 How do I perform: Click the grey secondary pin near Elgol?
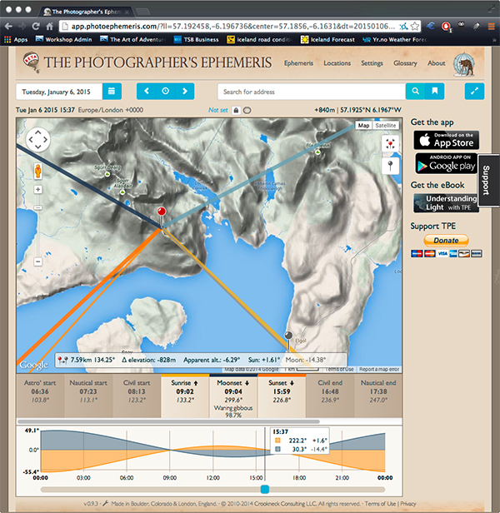click(x=288, y=336)
